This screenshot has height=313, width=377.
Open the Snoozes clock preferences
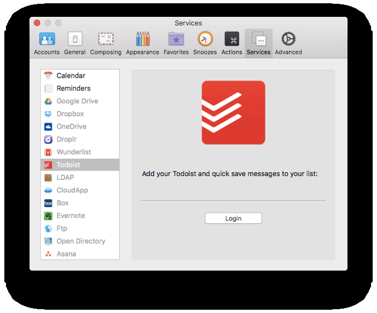coord(205,43)
